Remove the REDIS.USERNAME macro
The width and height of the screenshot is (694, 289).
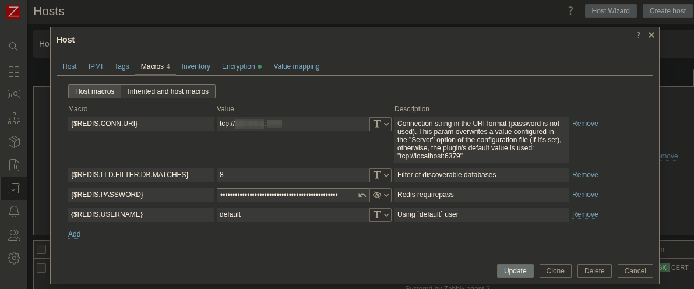click(585, 214)
